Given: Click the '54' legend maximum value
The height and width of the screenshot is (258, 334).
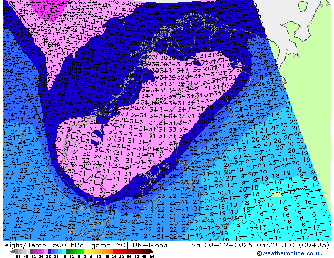Looking at the screenshot, I should click(x=151, y=257).
